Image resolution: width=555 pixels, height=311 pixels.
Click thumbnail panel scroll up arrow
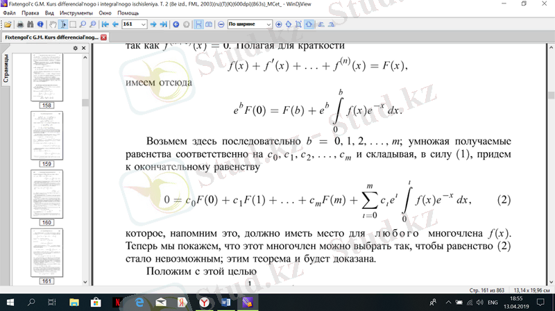click(x=85, y=57)
